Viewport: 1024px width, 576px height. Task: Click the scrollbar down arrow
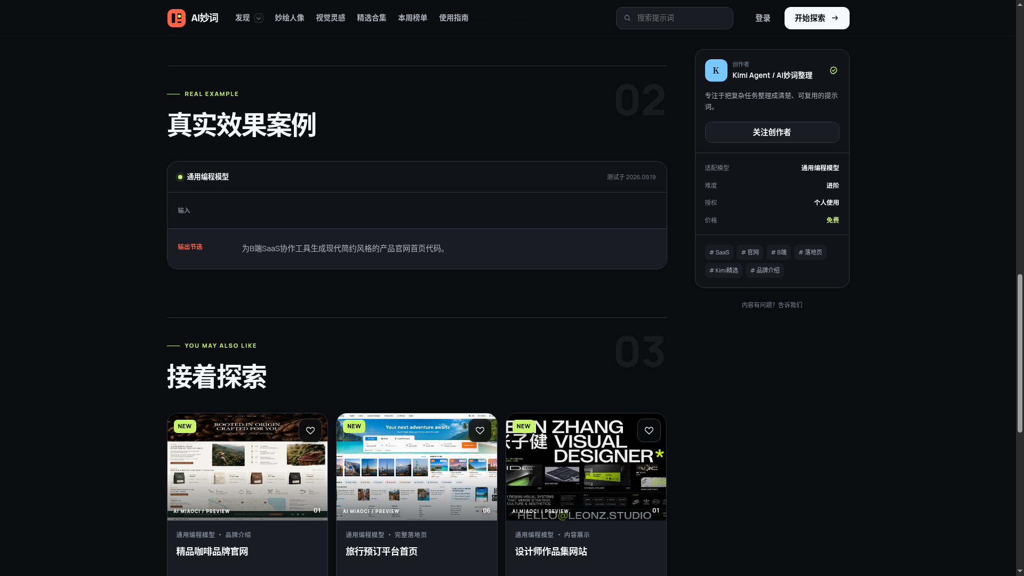coord(1020,572)
